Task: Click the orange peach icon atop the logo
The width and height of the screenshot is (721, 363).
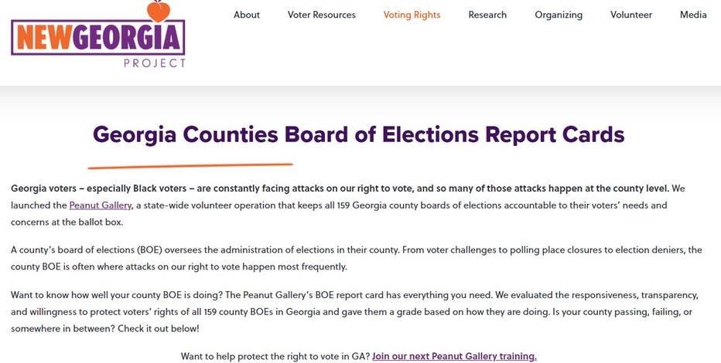Action: [x=159, y=11]
